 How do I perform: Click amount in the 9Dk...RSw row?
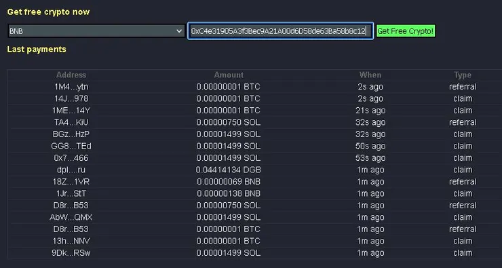pos(229,252)
